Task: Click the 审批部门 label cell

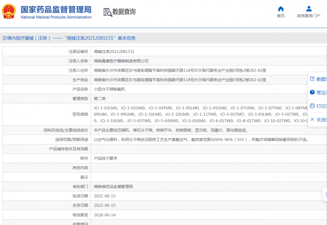Action: pos(47,187)
